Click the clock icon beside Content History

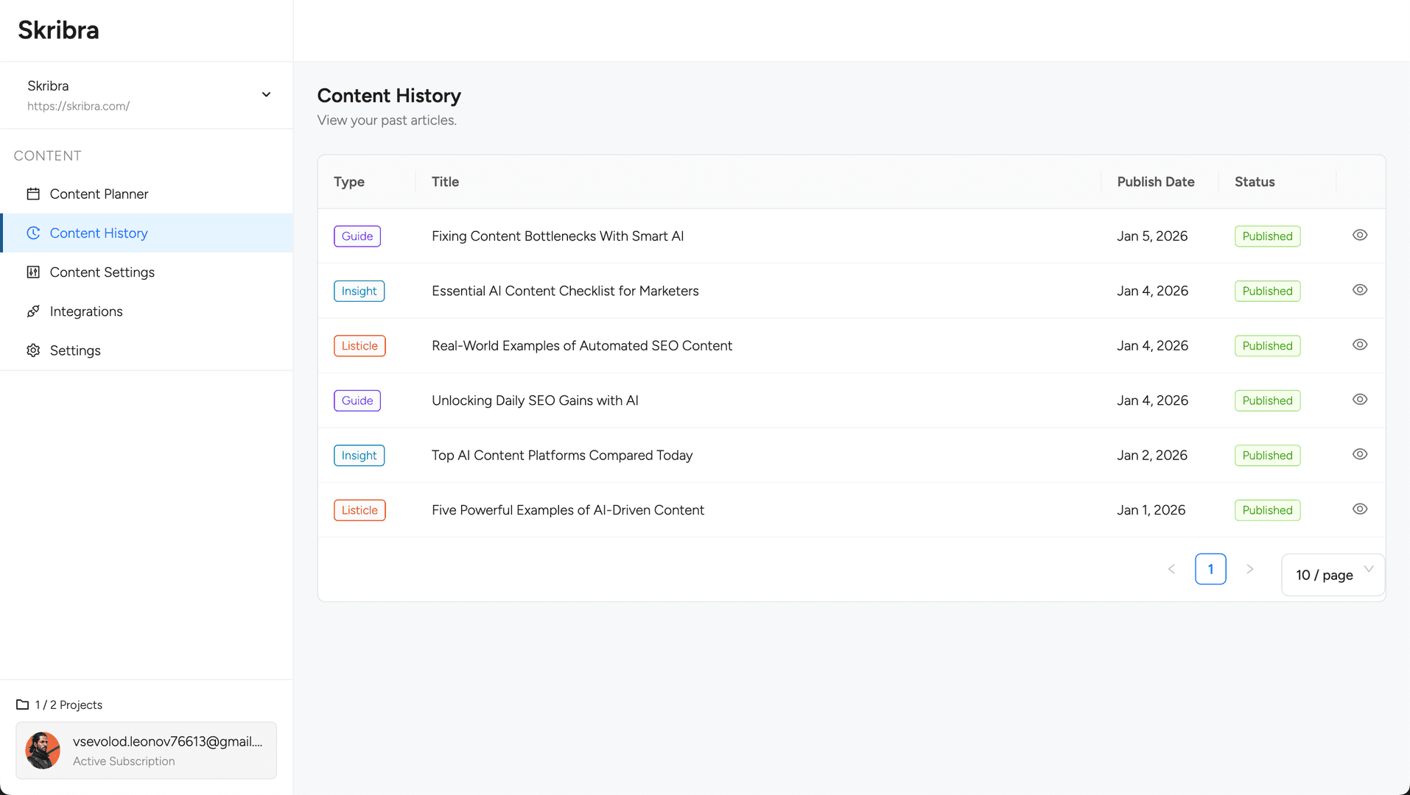point(33,233)
